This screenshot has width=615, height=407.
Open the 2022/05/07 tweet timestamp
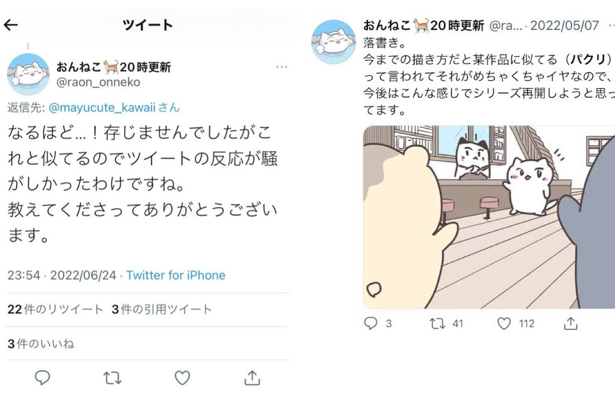click(x=565, y=25)
